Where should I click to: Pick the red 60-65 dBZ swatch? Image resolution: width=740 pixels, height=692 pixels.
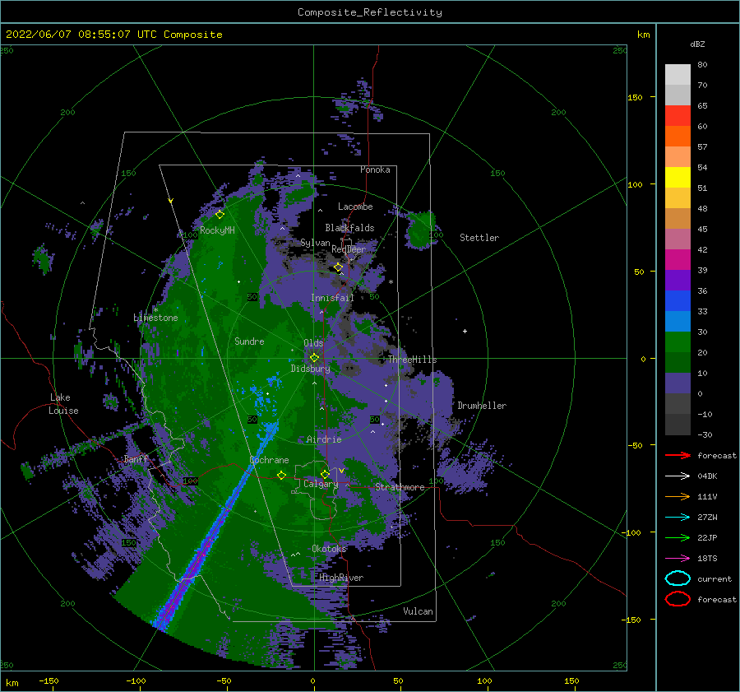tap(678, 116)
